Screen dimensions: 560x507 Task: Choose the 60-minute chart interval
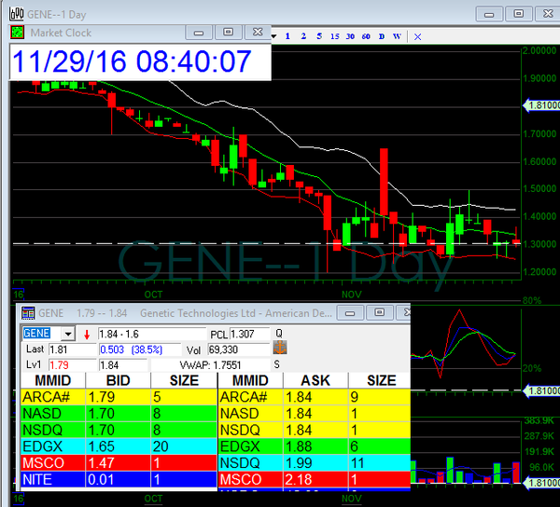(366, 36)
